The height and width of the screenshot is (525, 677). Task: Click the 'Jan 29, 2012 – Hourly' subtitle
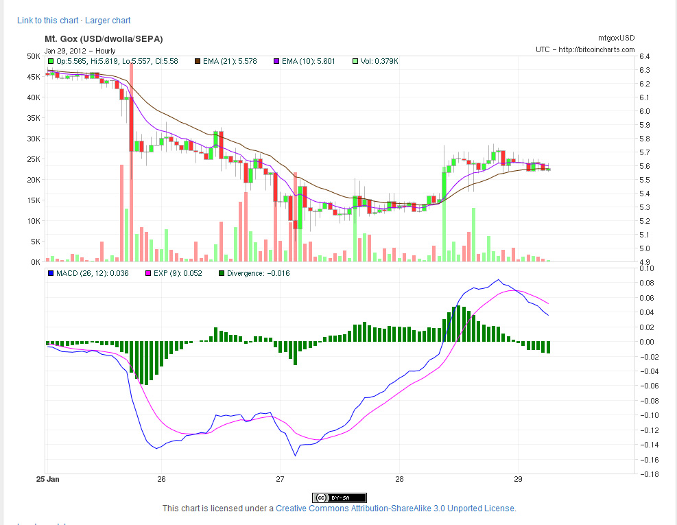click(80, 51)
